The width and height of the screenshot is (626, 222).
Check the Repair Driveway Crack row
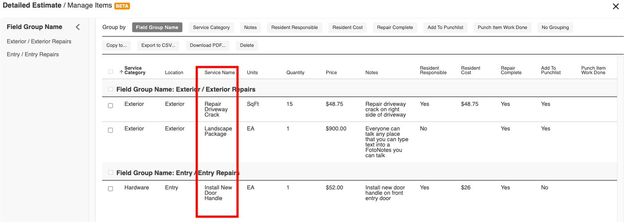[x=111, y=106]
